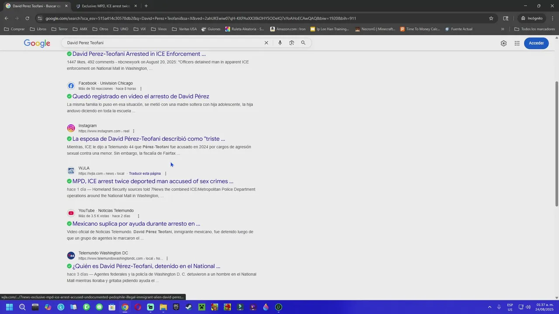Open a new browser tab

[146, 6]
